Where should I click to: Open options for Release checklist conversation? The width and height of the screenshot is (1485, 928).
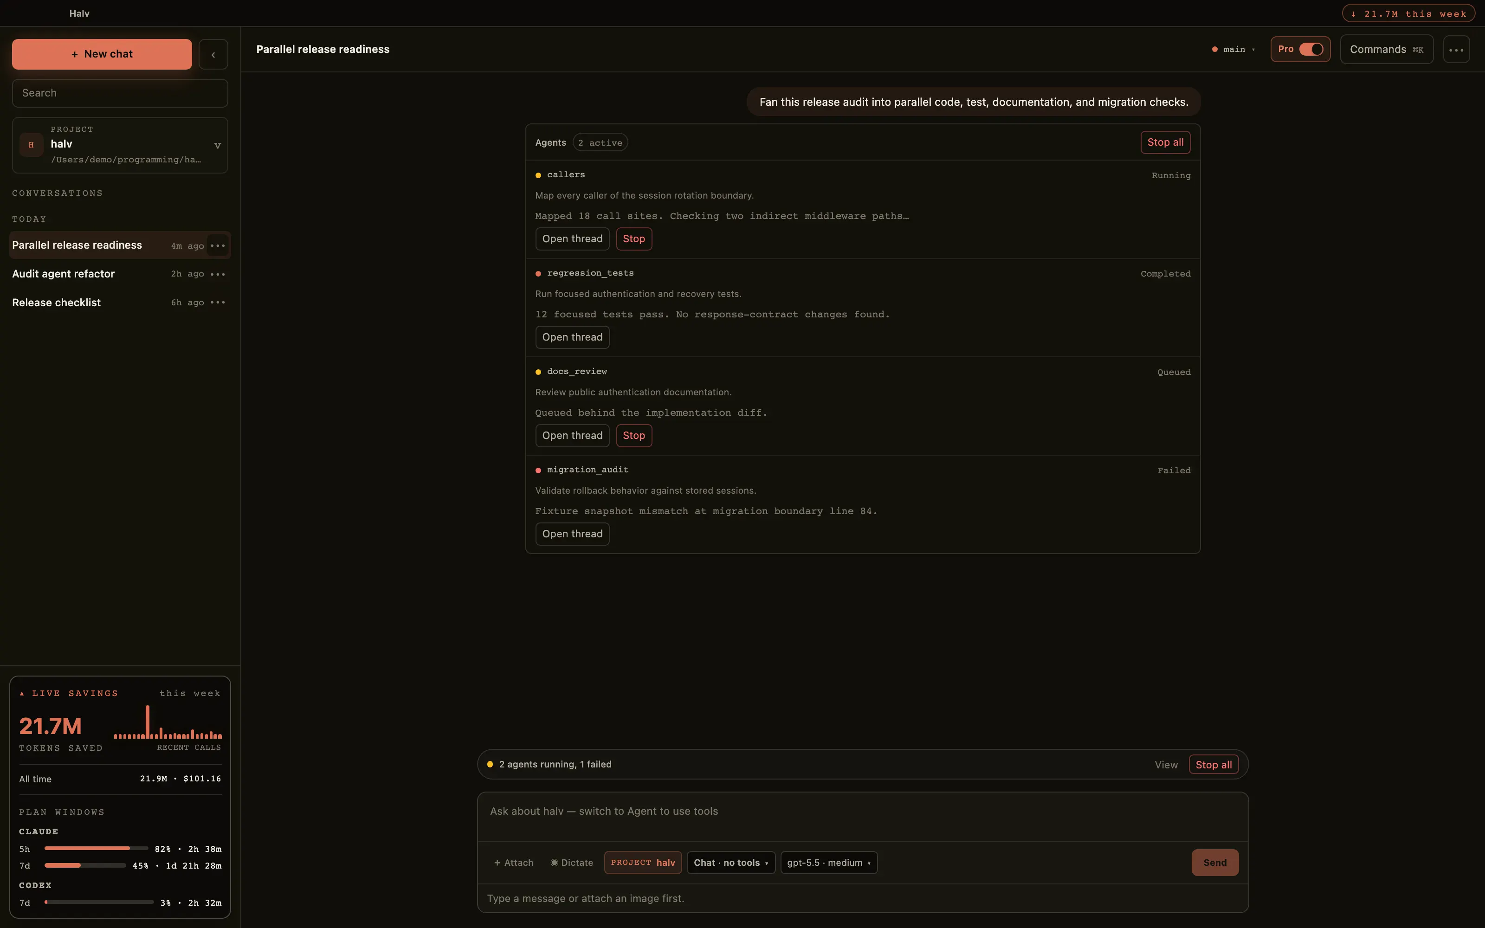click(217, 303)
